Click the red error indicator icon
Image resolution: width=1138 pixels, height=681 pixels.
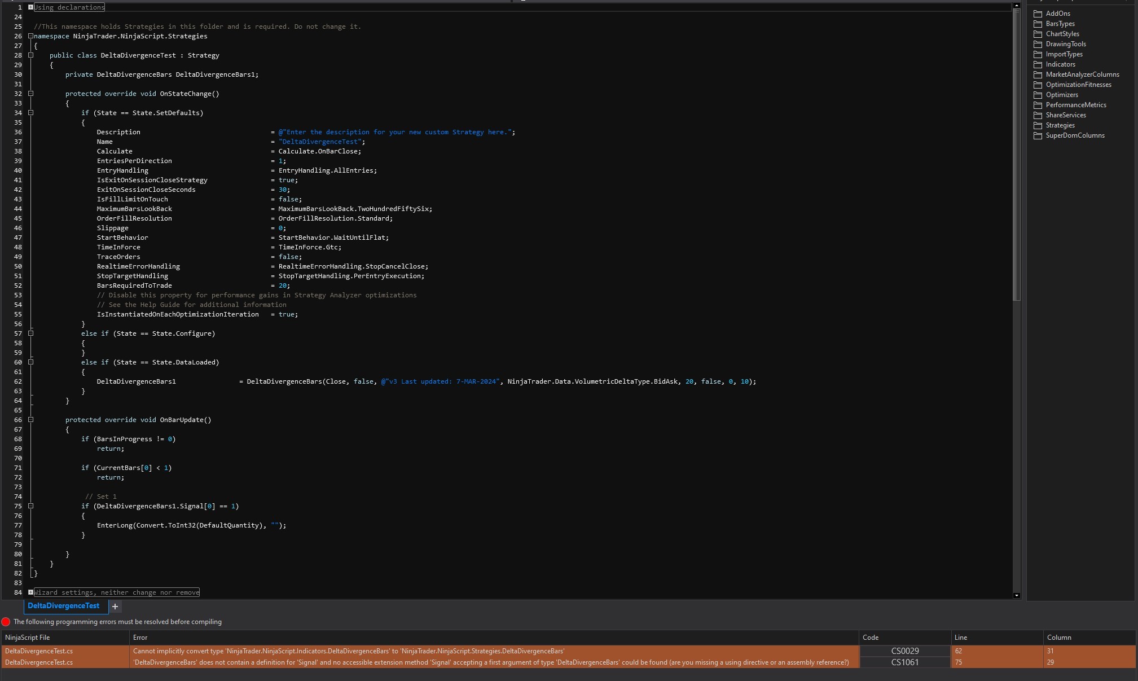point(6,622)
